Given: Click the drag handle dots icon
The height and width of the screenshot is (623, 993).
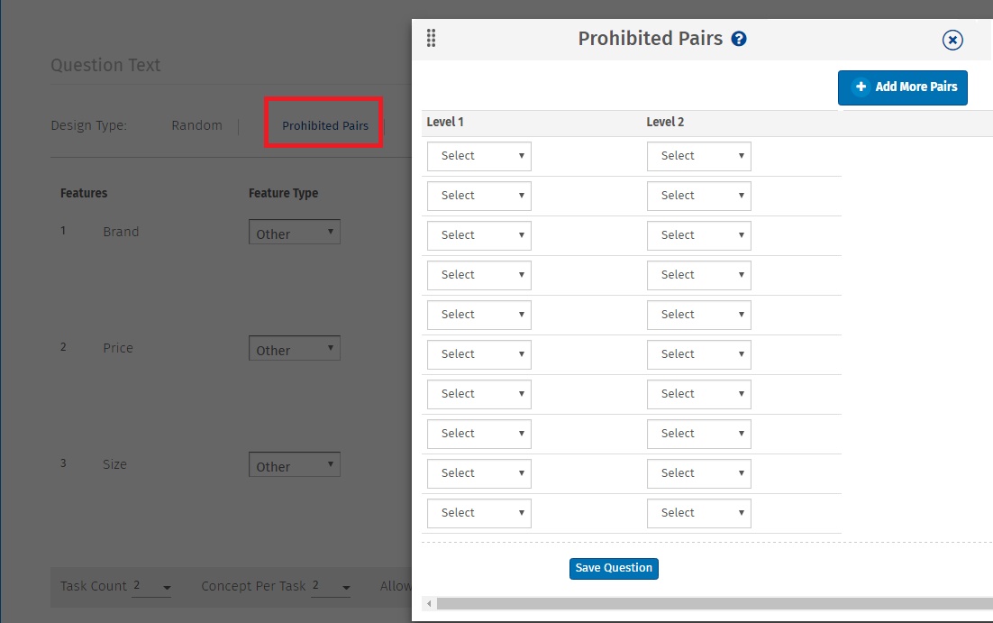Looking at the screenshot, I should [x=432, y=38].
